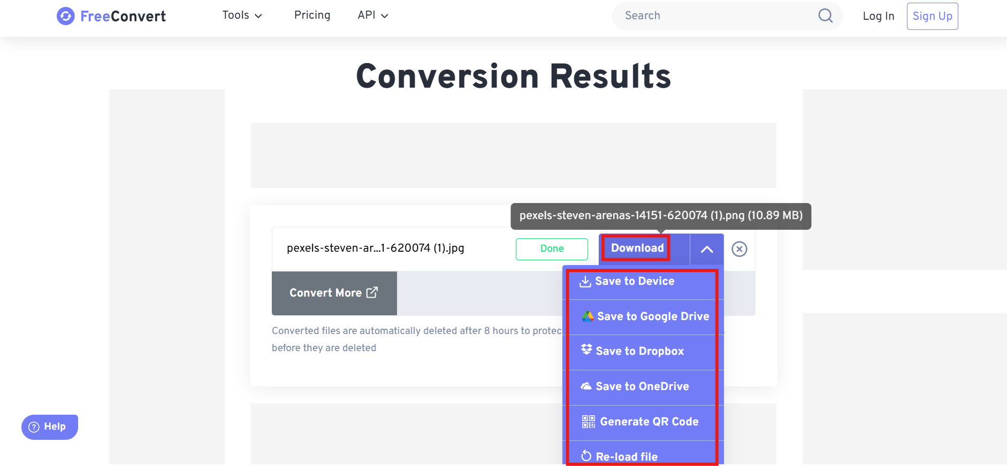Open the Pricing page
Screen dimensions: 1007x466
pos(312,15)
